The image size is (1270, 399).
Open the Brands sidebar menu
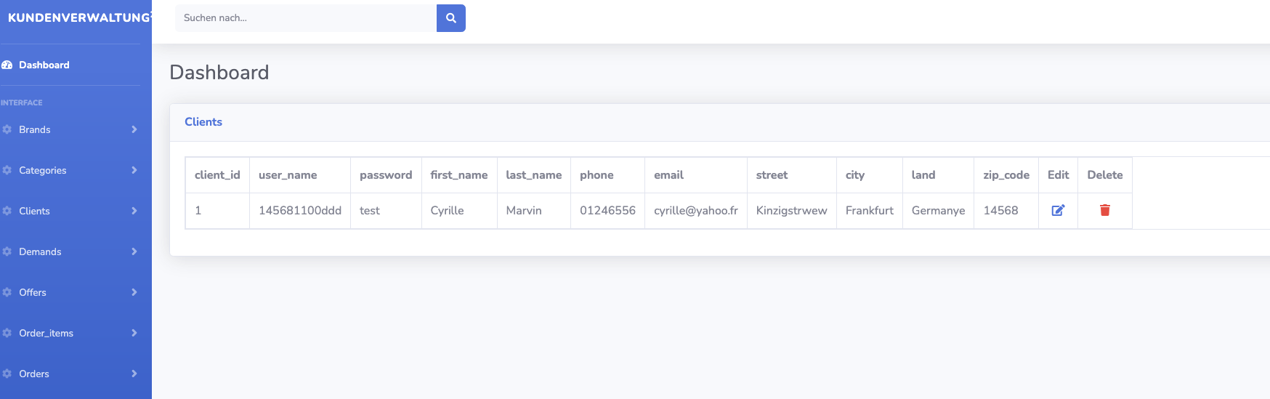[x=70, y=129]
